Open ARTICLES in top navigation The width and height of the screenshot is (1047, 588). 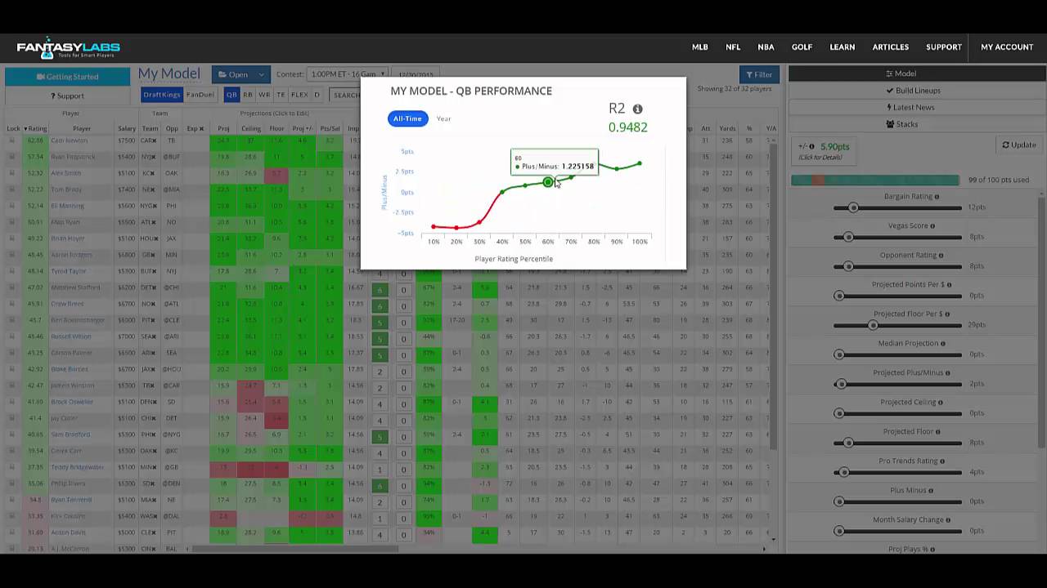(x=891, y=47)
